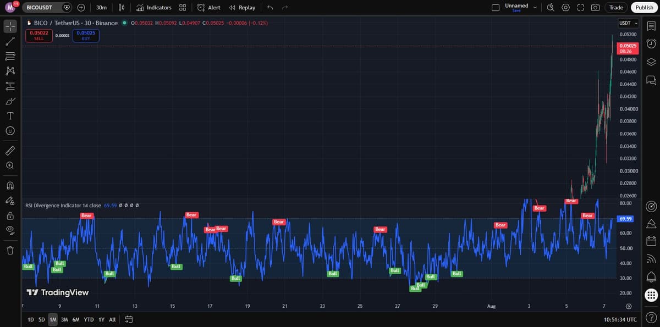This screenshot has height=327, width=660.
Task: Select the brush drawing tool
Action: [10, 101]
